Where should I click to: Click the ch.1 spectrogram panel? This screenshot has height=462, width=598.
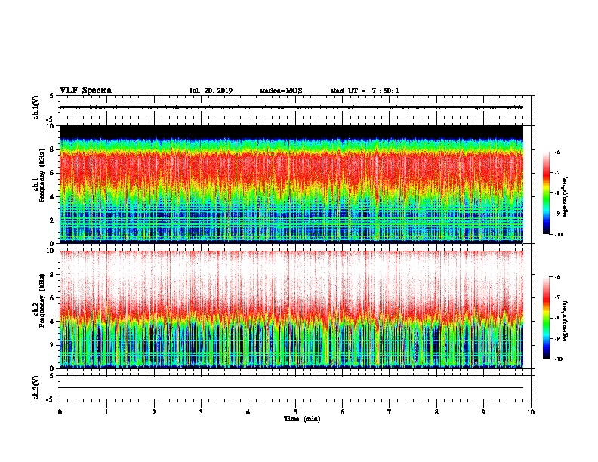coord(291,184)
